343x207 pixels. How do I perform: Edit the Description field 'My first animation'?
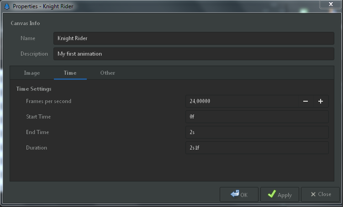click(194, 54)
